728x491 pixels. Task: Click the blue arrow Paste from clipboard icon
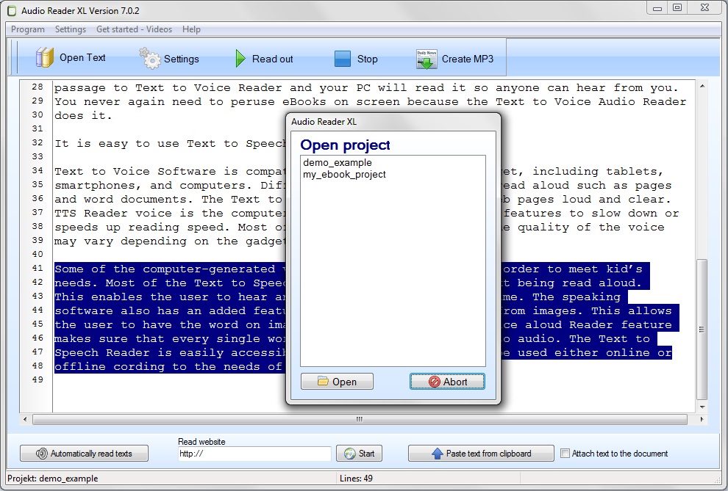pos(437,454)
